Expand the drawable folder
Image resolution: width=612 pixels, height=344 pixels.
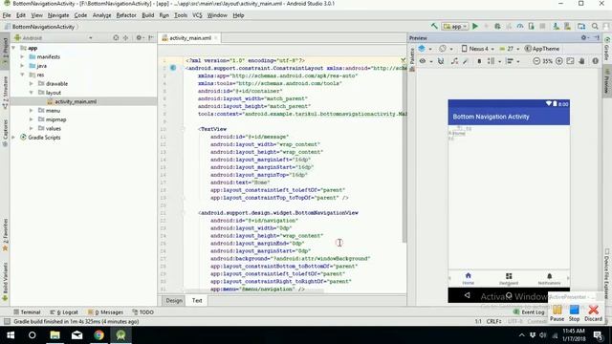[x=32, y=83]
